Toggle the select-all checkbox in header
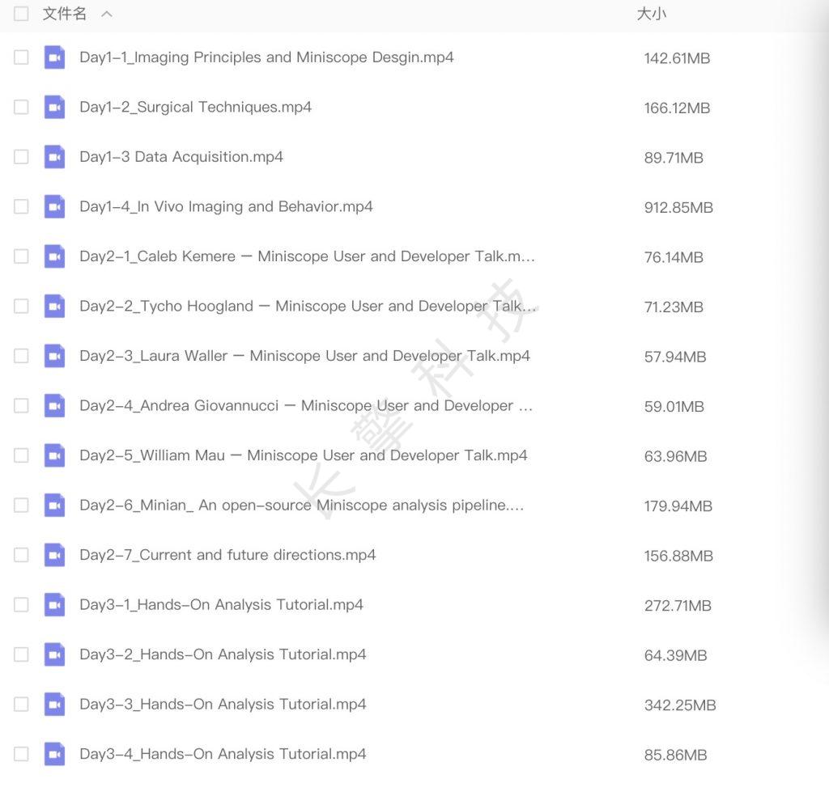 click(21, 14)
